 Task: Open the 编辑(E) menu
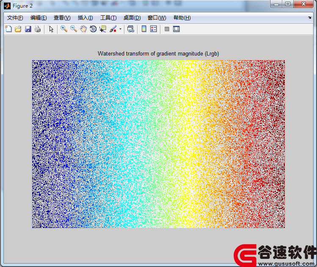click(39, 18)
